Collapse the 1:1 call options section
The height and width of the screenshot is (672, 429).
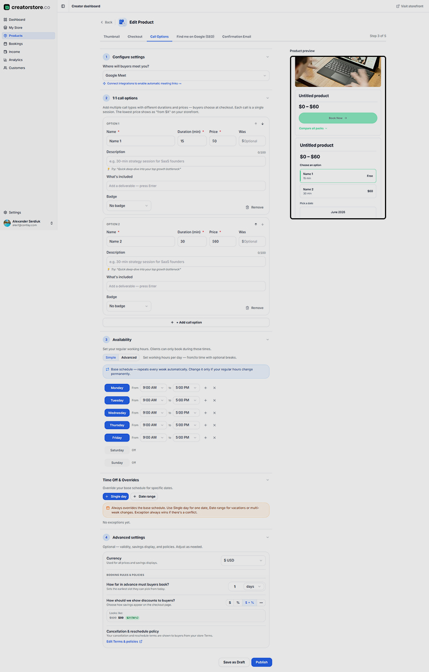click(268, 98)
